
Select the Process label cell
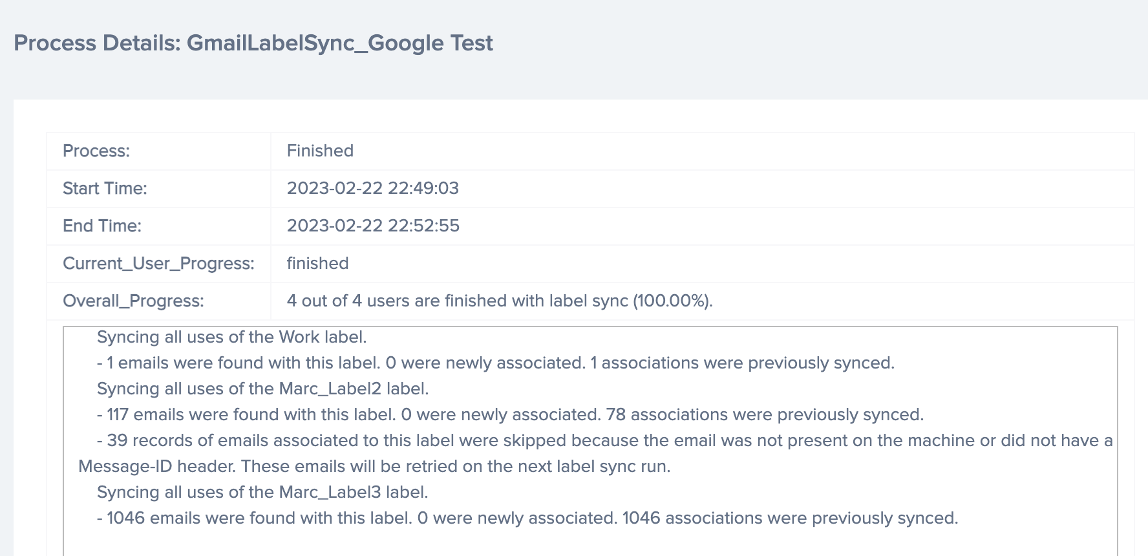(159, 151)
